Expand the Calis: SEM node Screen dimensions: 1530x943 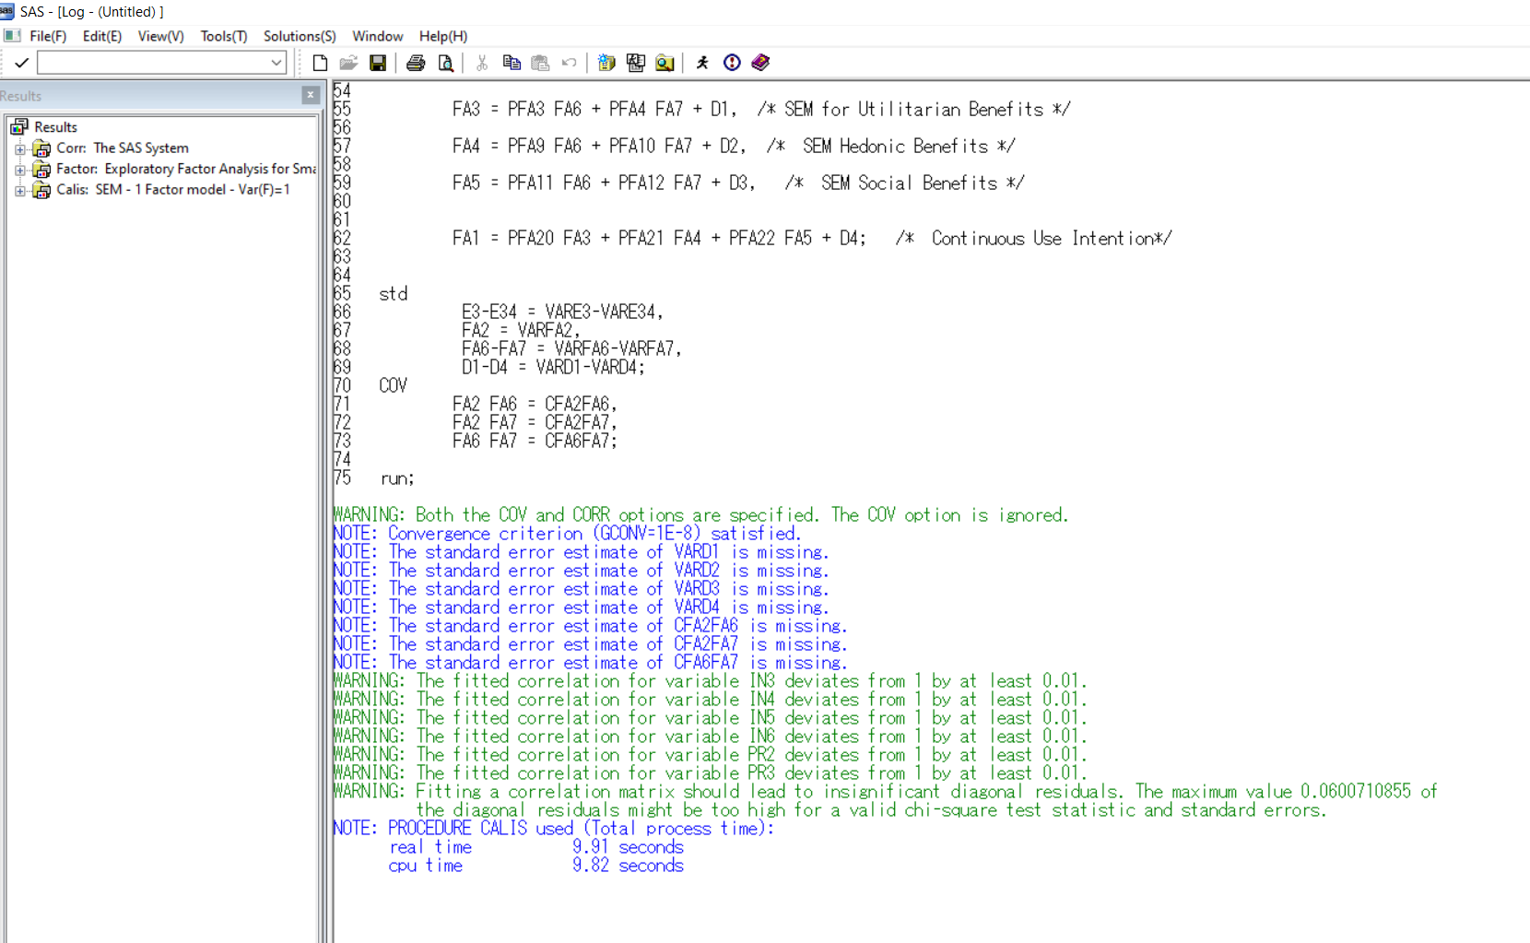(19, 191)
